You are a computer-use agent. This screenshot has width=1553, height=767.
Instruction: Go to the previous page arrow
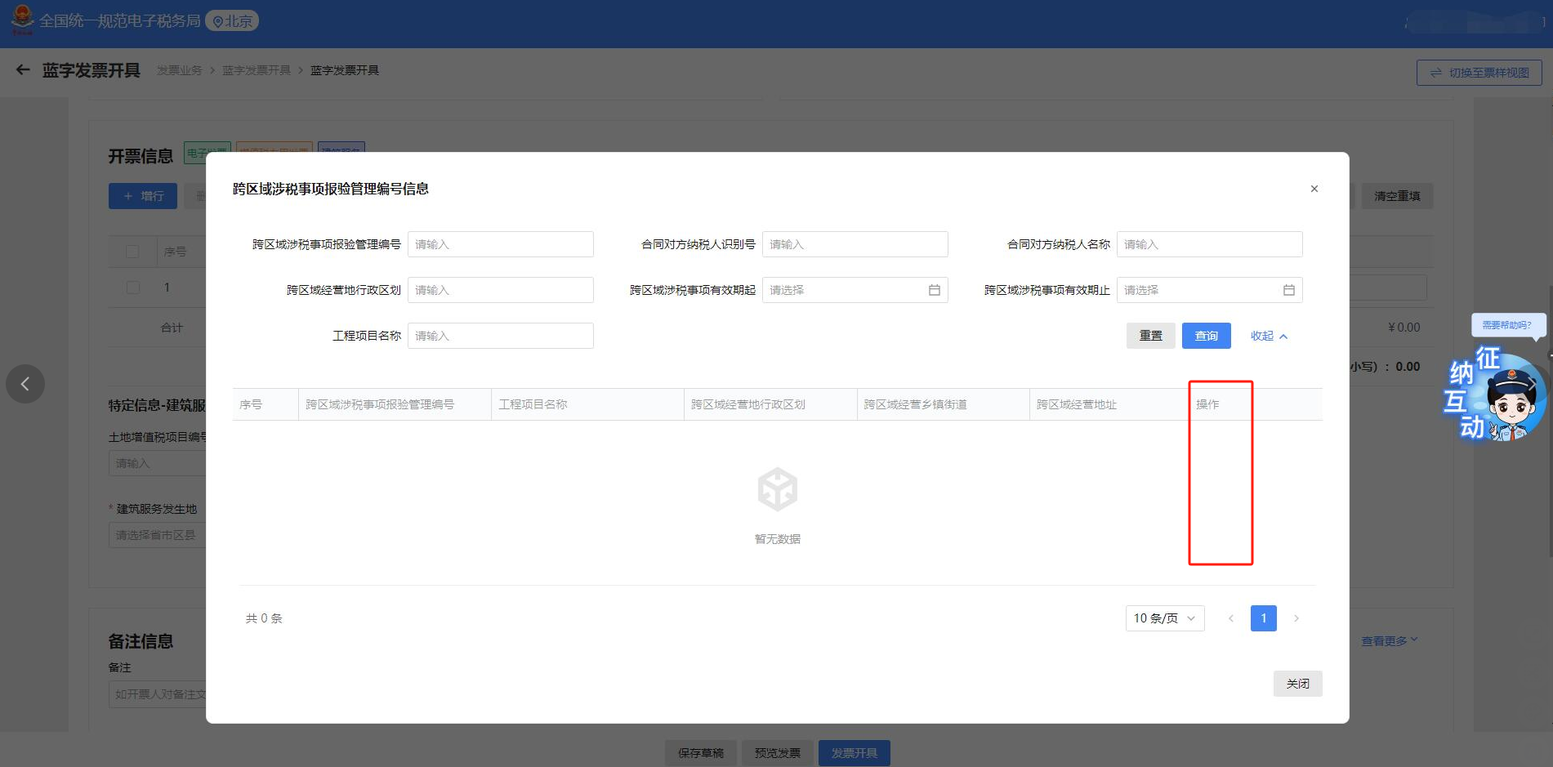point(1231,618)
